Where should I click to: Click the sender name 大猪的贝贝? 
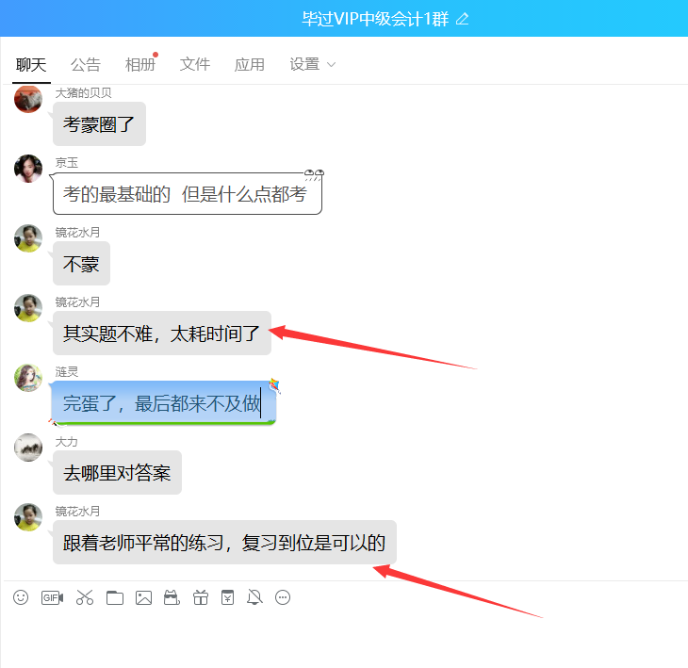83,93
